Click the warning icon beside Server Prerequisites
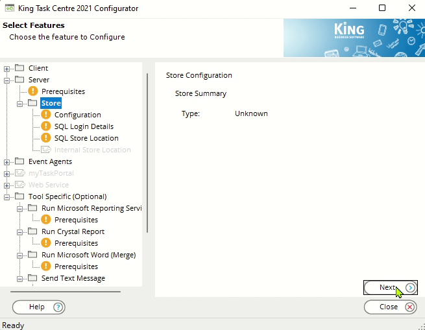The height and width of the screenshot is (330, 425). [x=33, y=91]
